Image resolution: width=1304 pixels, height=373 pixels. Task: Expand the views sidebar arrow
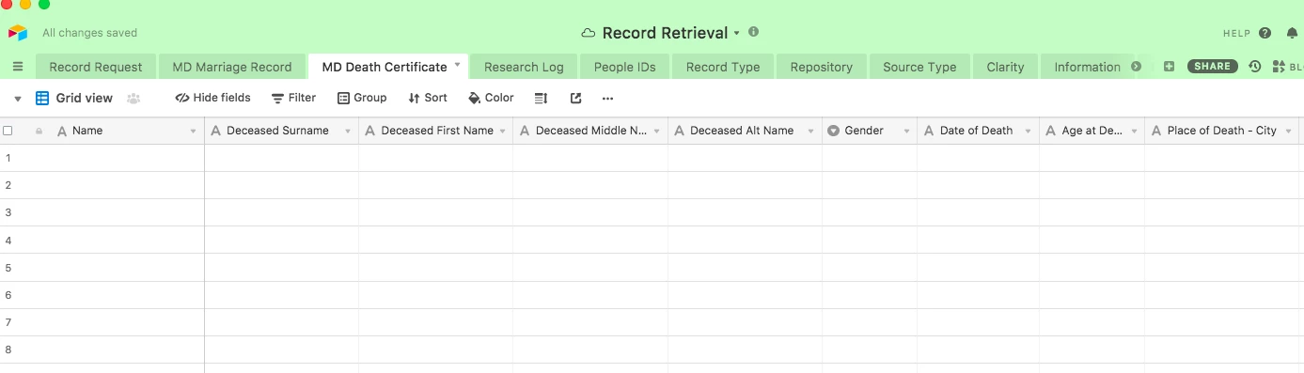(x=18, y=99)
